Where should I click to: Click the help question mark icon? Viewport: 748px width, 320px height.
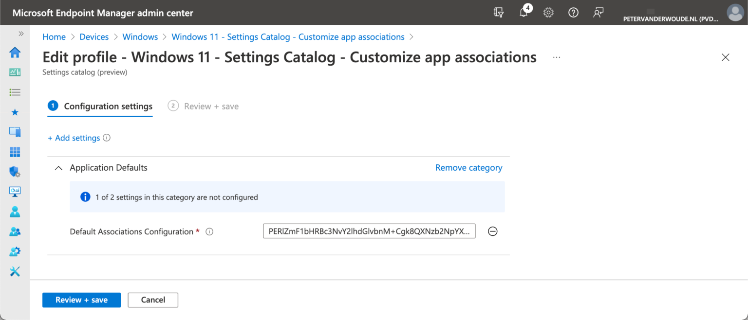(x=573, y=13)
